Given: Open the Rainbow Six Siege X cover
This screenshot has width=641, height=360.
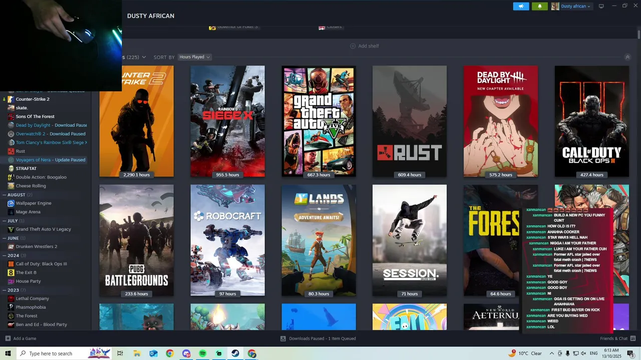Looking at the screenshot, I should click(x=227, y=121).
